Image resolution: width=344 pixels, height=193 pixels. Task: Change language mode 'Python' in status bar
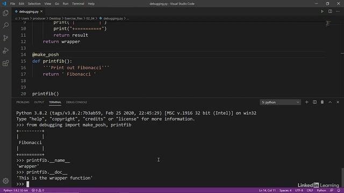(x=321, y=190)
